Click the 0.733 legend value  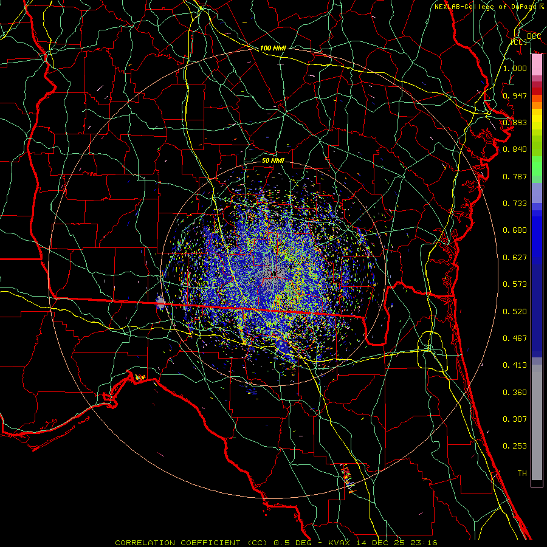[x=515, y=204]
